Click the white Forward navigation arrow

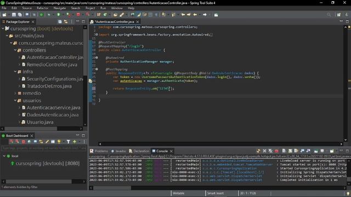click(x=205, y=15)
